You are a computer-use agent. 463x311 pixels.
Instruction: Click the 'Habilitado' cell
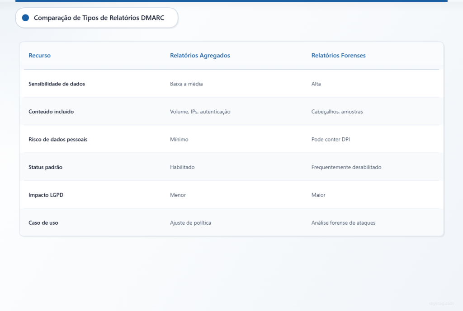click(182, 167)
